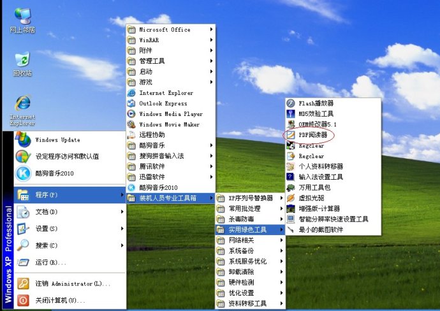Open the 迅雷软件 folder
The height and width of the screenshot is (311, 440).
click(171, 177)
